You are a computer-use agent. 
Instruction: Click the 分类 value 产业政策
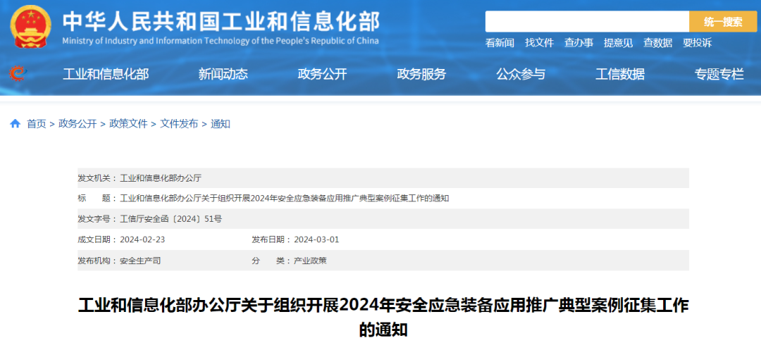click(310, 261)
